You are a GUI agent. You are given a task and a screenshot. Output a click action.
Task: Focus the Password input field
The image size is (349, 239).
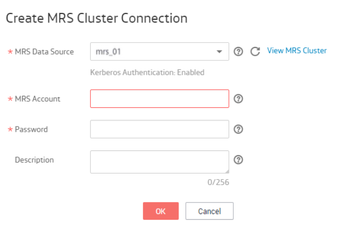click(159, 129)
